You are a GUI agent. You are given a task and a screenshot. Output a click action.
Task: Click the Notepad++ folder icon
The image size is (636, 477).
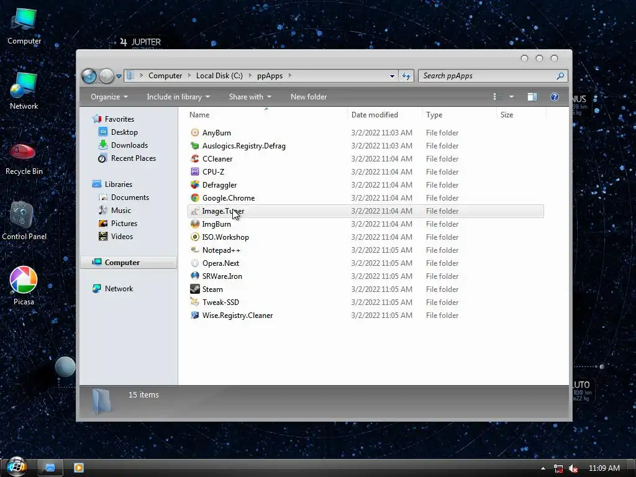coord(194,250)
